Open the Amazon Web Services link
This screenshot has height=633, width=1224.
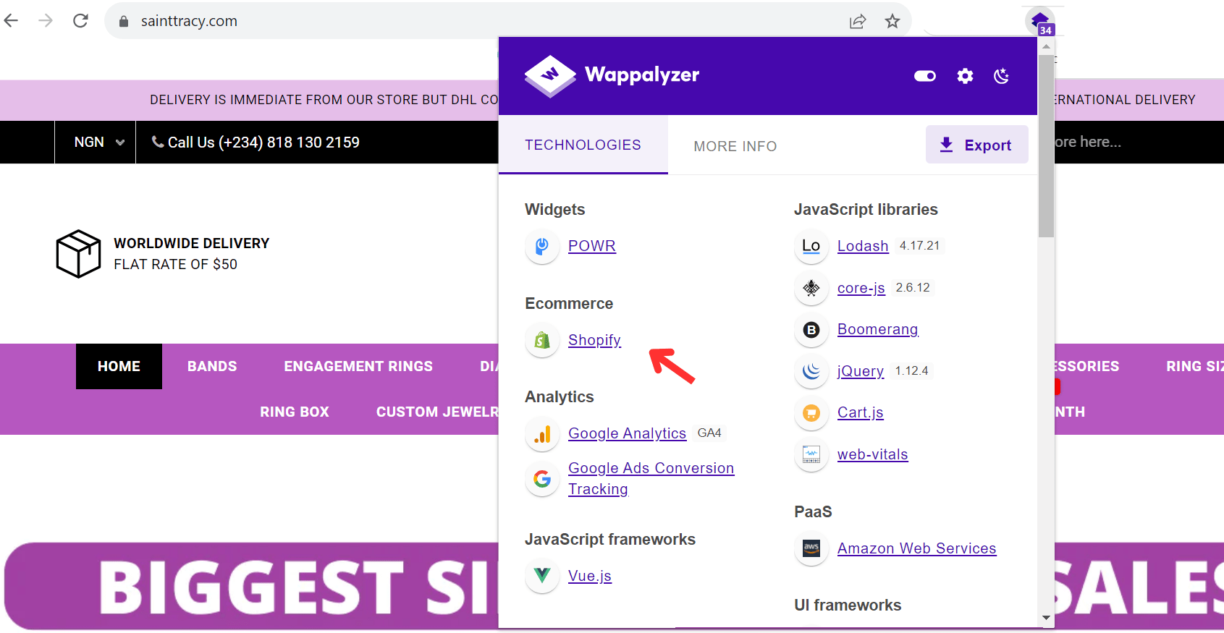point(917,548)
